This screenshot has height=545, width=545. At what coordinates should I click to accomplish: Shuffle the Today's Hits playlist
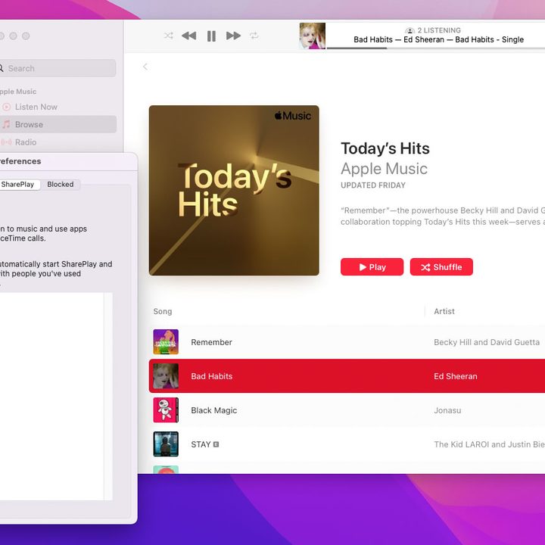[441, 267]
